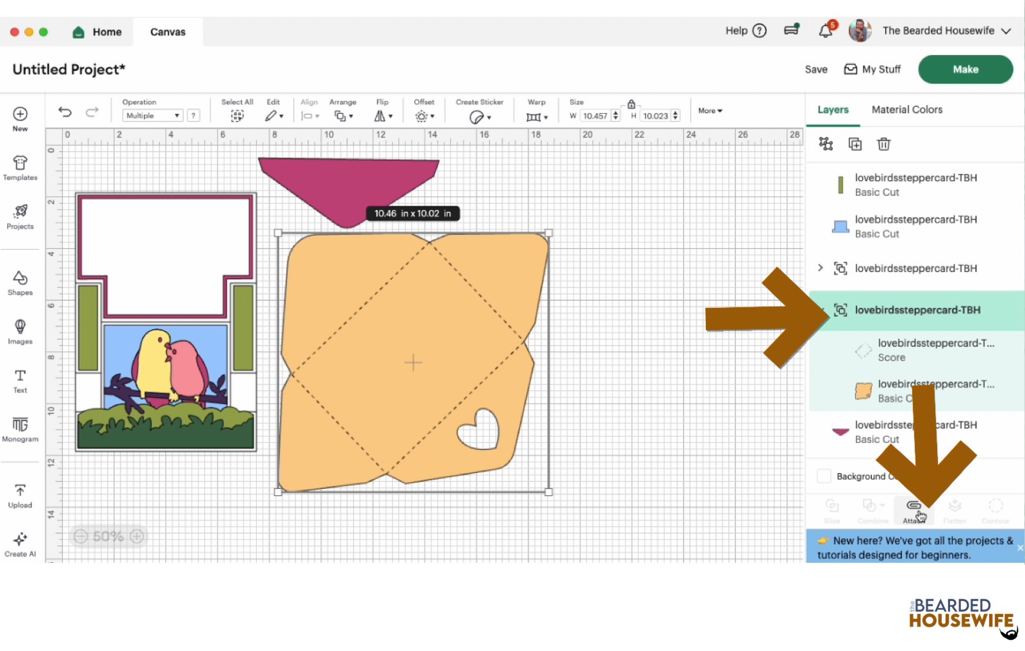
Task: Click the orange envelope layer thumbnail
Action: tap(864, 391)
